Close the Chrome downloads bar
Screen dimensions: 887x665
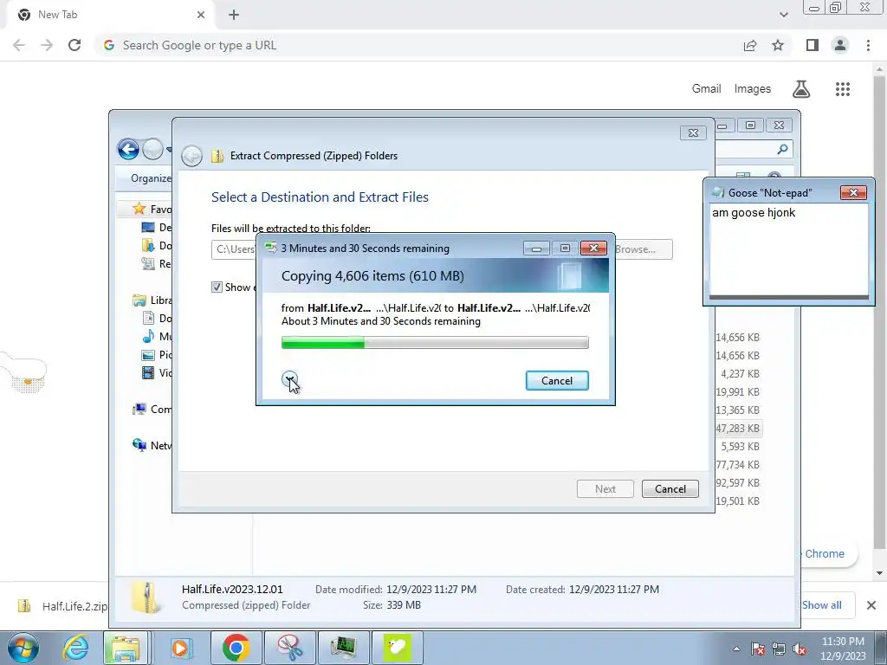pos(871,605)
